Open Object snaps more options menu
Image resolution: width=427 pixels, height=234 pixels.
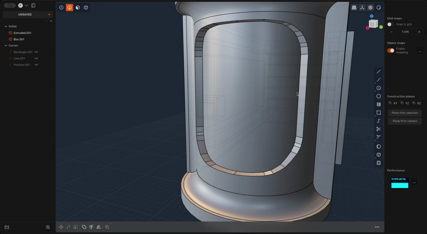tap(420, 51)
